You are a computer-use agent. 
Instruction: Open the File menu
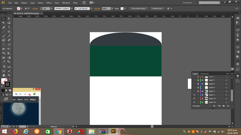10,3
